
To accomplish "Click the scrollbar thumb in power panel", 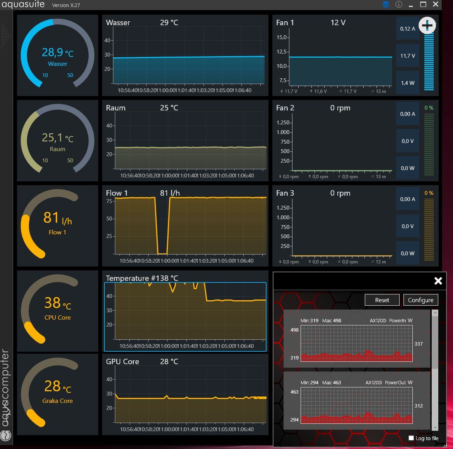I will coord(435,342).
